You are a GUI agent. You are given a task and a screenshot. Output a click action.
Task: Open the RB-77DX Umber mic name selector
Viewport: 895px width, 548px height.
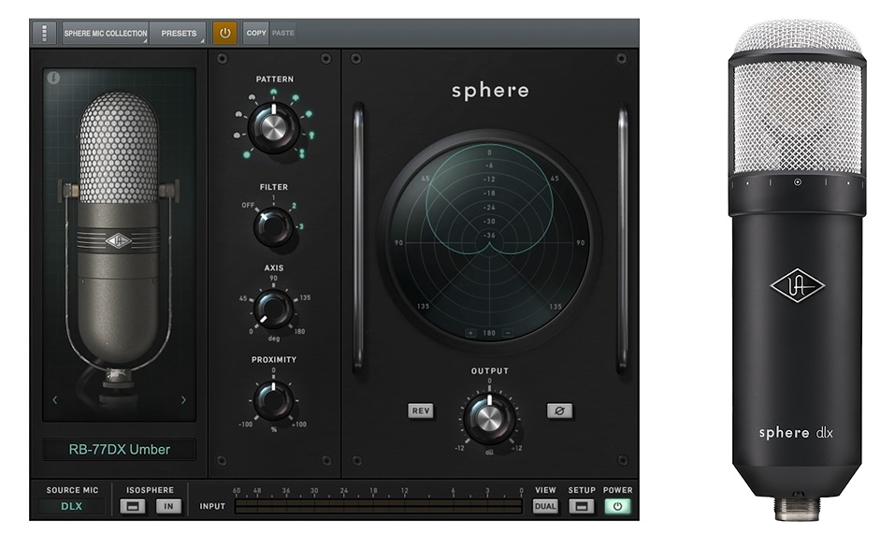point(120,450)
